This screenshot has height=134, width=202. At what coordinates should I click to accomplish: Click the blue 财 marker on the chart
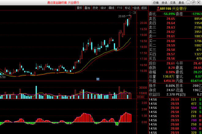98,79
